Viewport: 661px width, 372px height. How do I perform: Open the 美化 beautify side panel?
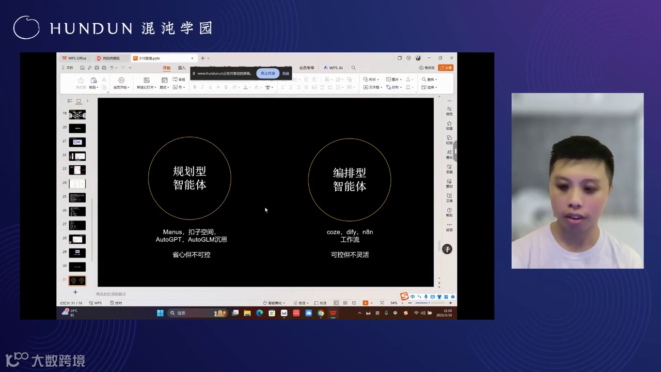click(449, 154)
